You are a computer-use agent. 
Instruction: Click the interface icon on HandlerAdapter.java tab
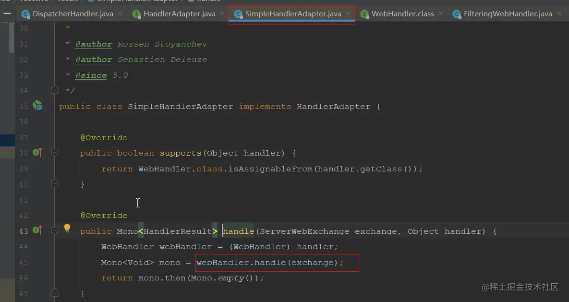coord(136,14)
